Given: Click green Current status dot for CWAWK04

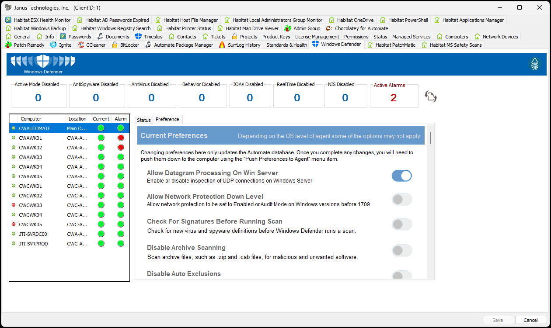Looking at the screenshot, I should tap(101, 167).
